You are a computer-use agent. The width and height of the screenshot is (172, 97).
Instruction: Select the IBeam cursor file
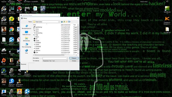(36, 37)
